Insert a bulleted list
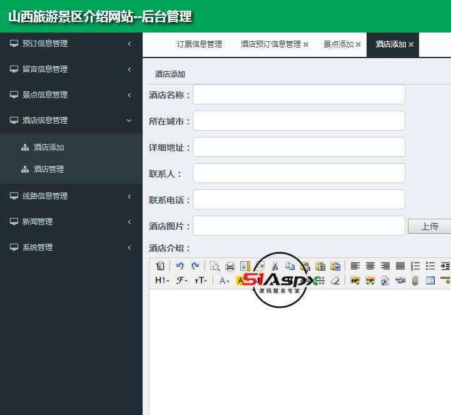 [x=430, y=266]
